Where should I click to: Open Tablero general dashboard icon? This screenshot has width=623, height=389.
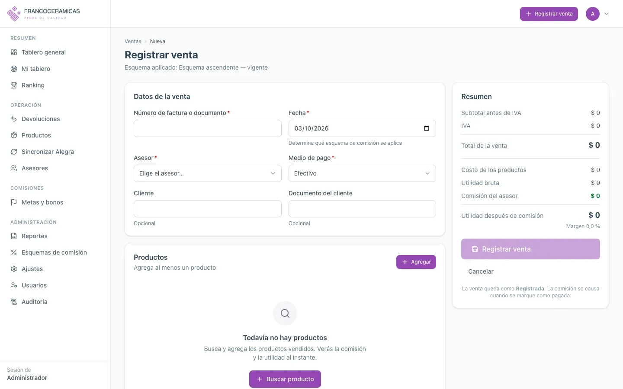pos(14,52)
